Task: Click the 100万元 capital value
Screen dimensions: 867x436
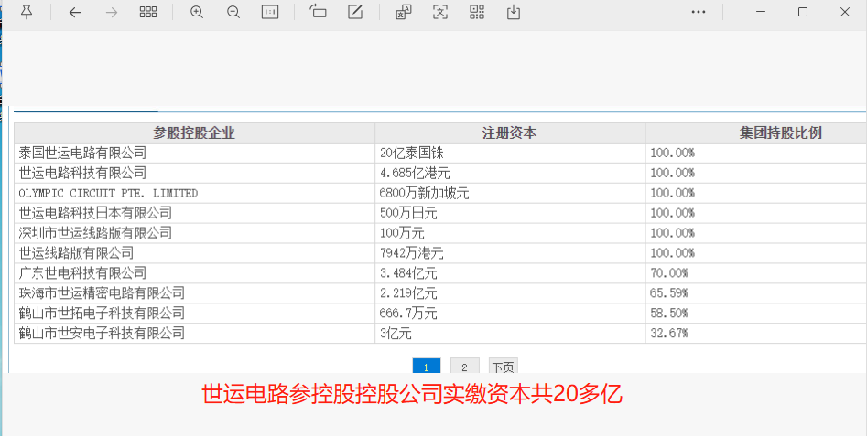Action: pyautogui.click(x=402, y=233)
